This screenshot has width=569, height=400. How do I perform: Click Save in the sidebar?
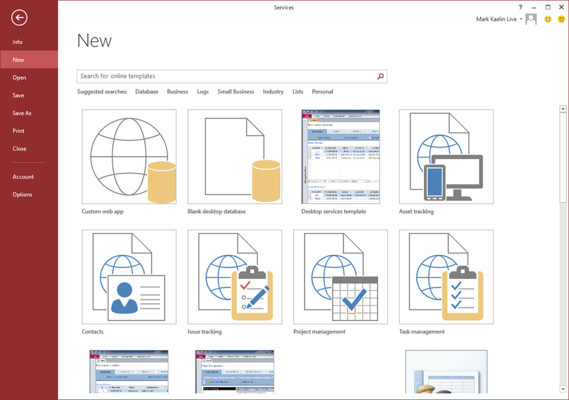(29, 95)
